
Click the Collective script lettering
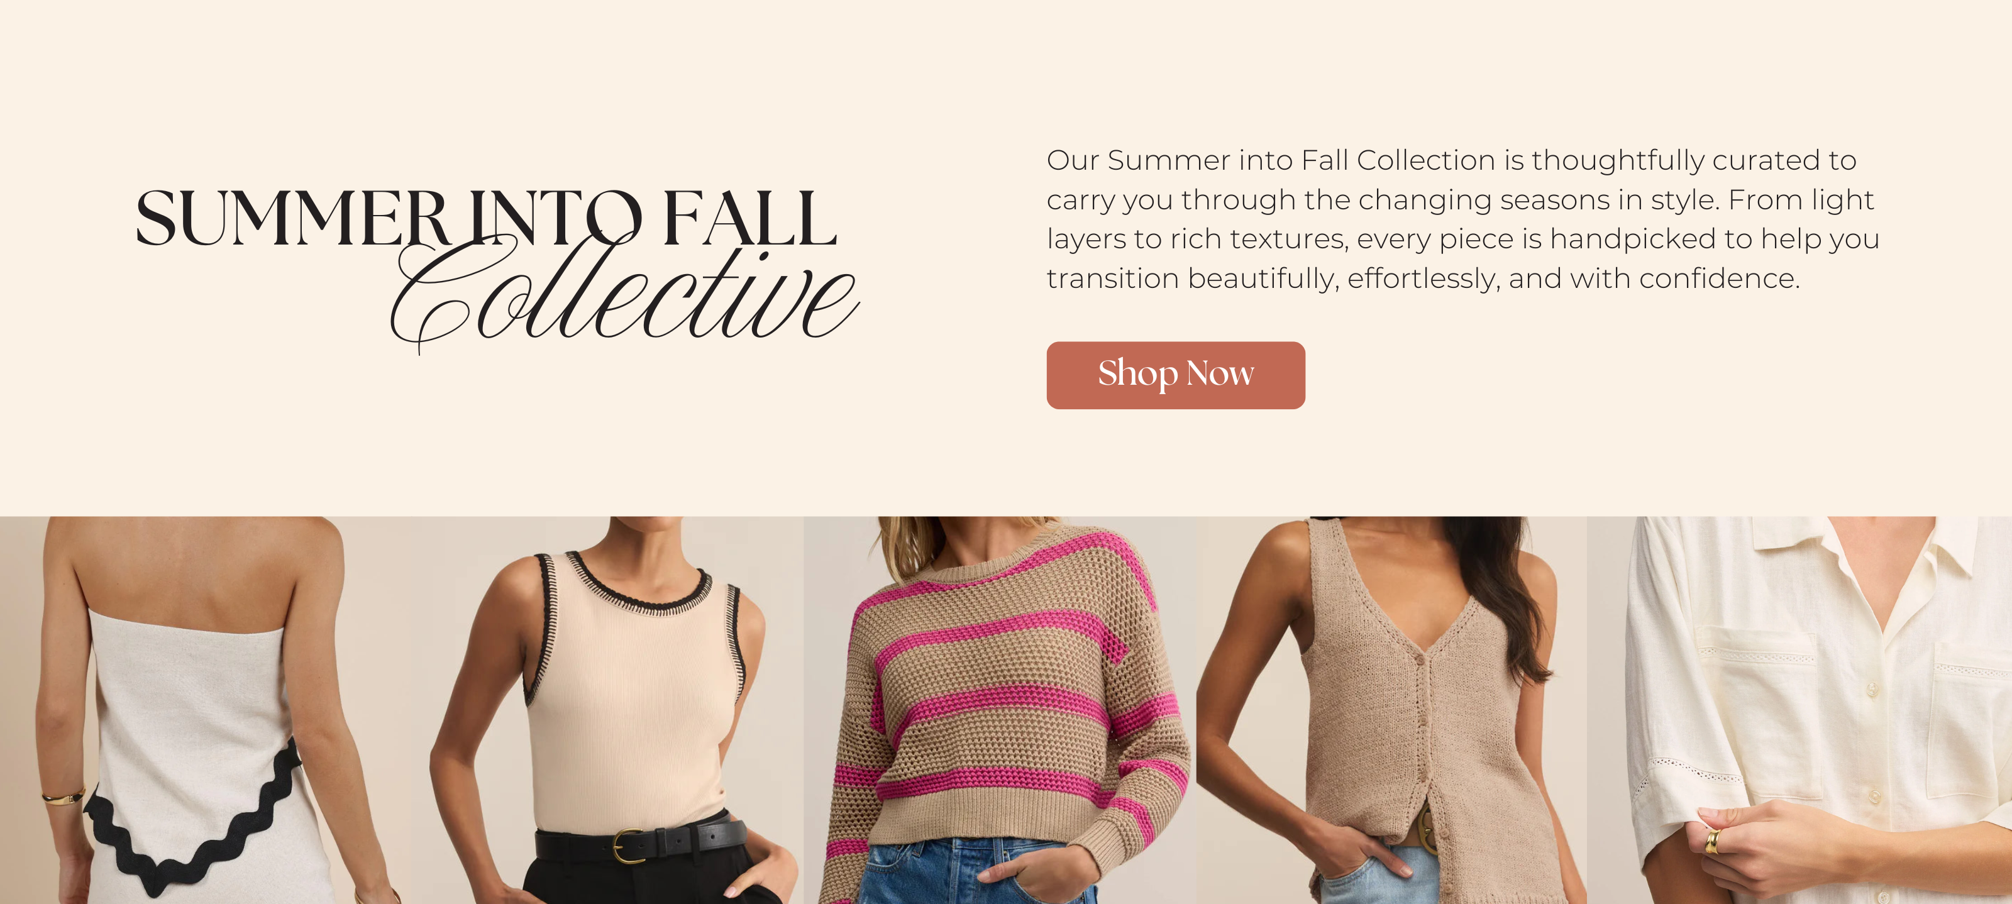coord(625,293)
